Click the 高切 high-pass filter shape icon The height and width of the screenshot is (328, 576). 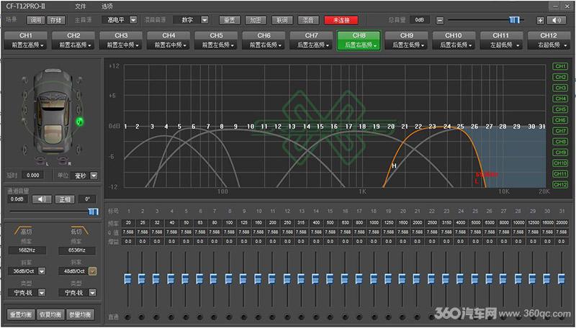coord(23,231)
